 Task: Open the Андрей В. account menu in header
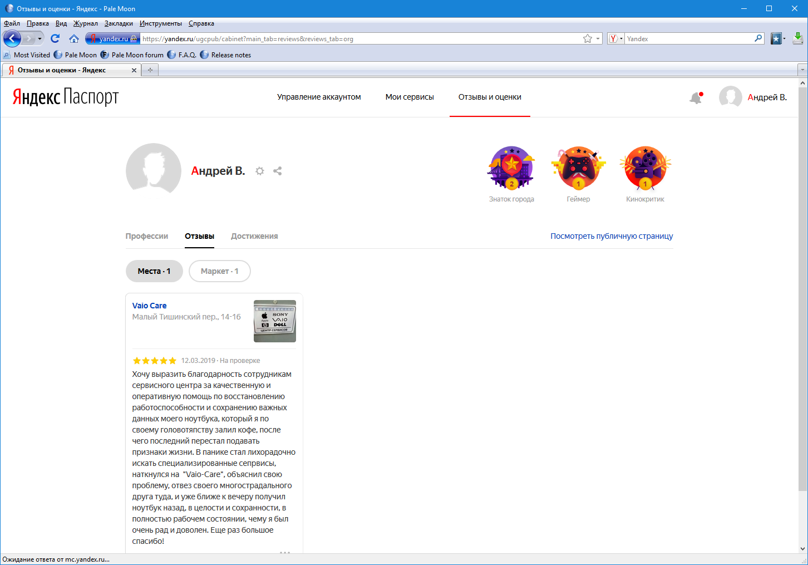[x=753, y=97]
